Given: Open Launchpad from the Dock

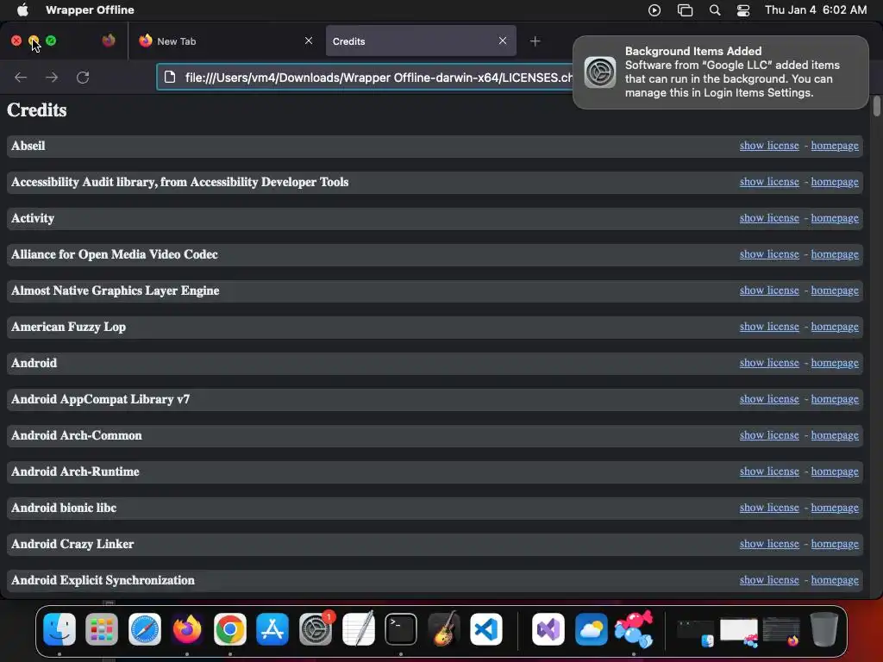Looking at the screenshot, I should pos(102,628).
